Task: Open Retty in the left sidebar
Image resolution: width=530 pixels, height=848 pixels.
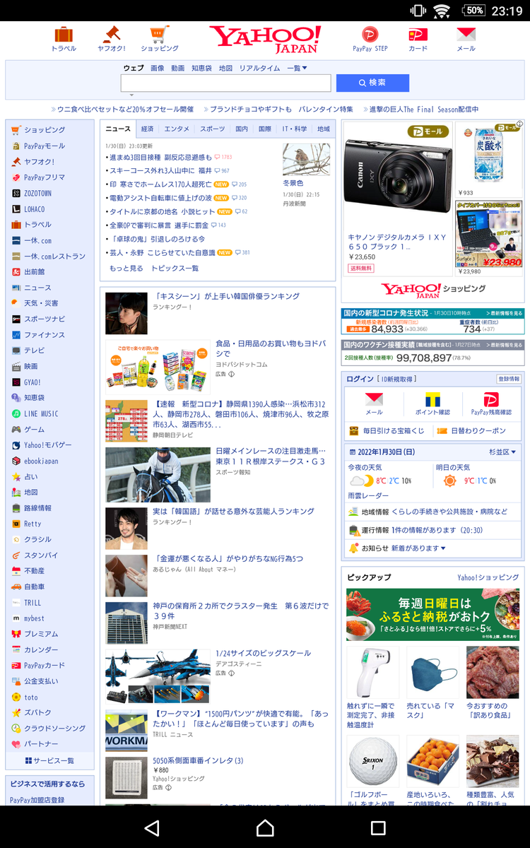Action: point(33,524)
